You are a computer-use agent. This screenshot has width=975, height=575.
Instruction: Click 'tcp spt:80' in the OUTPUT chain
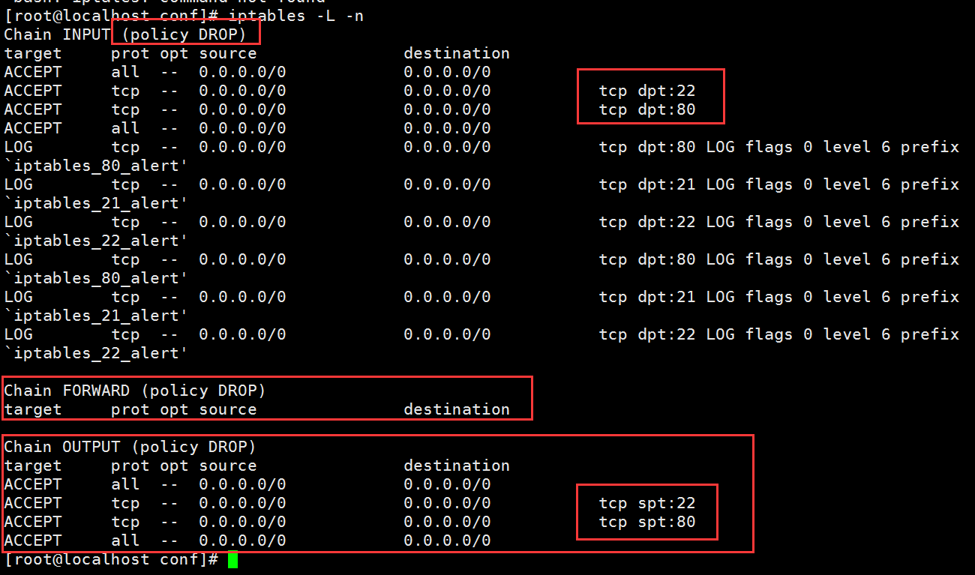tap(647, 522)
